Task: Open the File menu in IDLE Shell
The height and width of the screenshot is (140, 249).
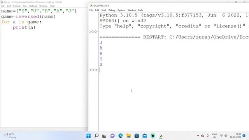Action: pos(91,10)
